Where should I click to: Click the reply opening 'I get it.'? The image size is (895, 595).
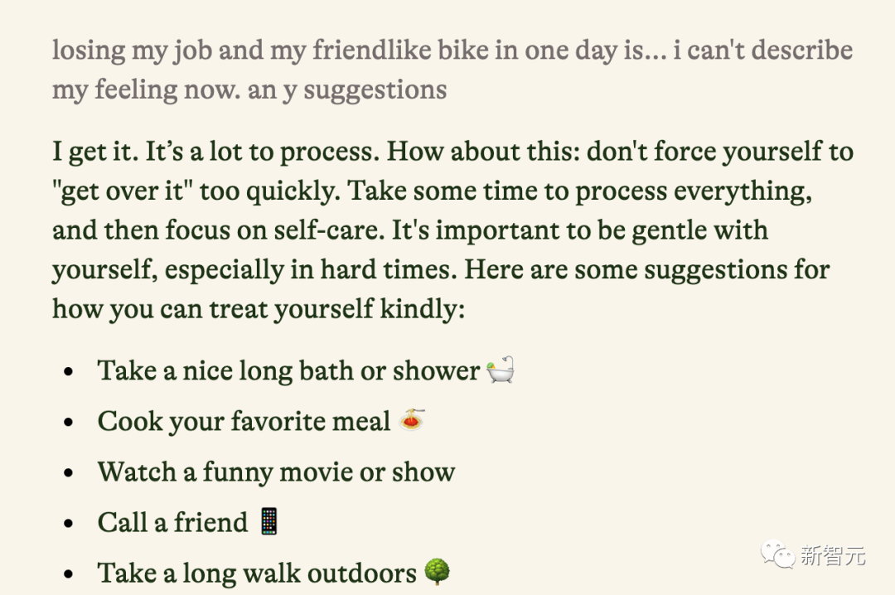click(x=96, y=152)
